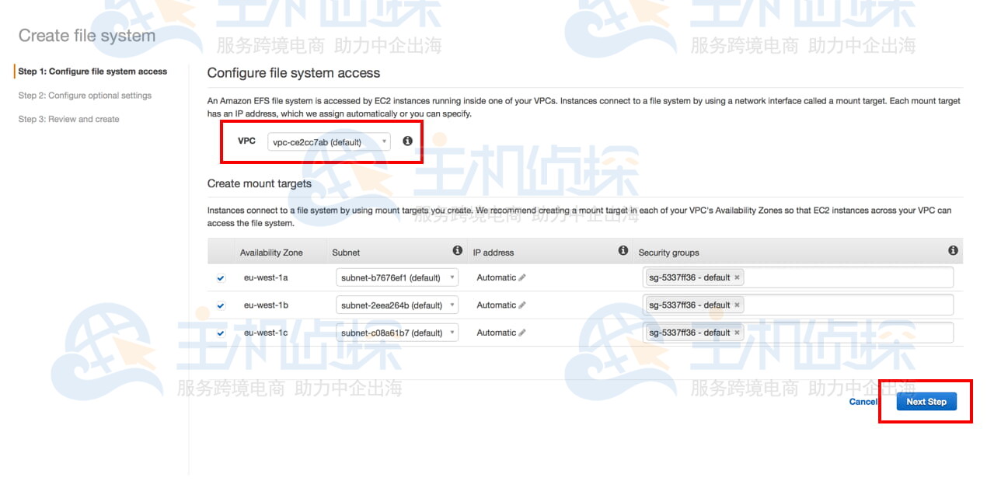Click the IP address column info icon
This screenshot has width=994, height=481.
623,251
